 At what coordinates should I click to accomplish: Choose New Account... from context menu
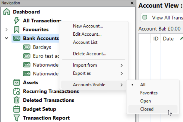[94, 26]
